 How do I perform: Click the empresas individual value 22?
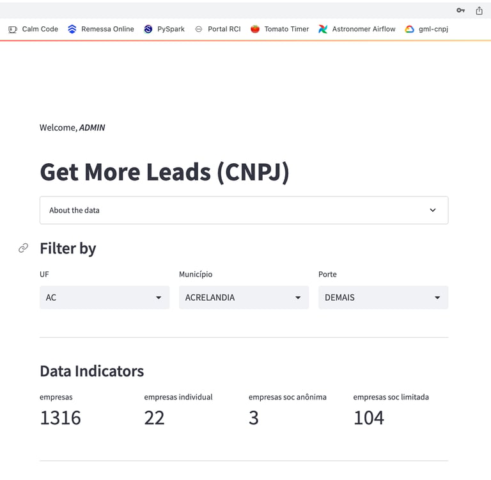click(x=154, y=418)
